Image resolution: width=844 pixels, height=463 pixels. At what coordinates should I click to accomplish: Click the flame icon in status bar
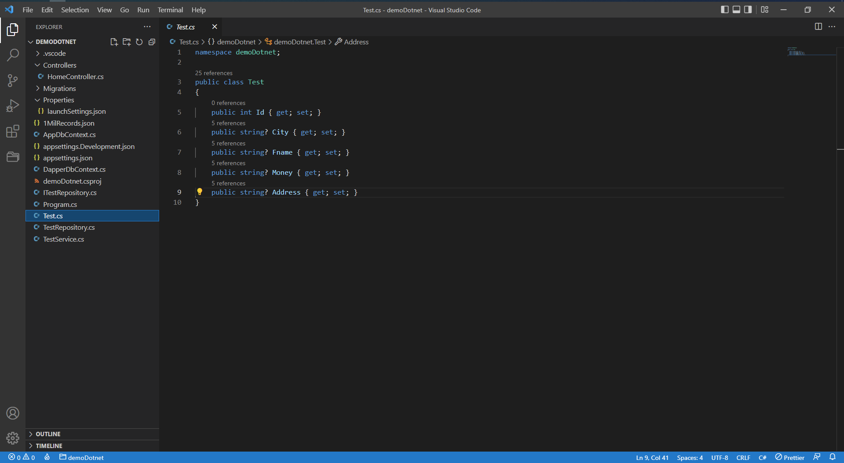pos(47,457)
